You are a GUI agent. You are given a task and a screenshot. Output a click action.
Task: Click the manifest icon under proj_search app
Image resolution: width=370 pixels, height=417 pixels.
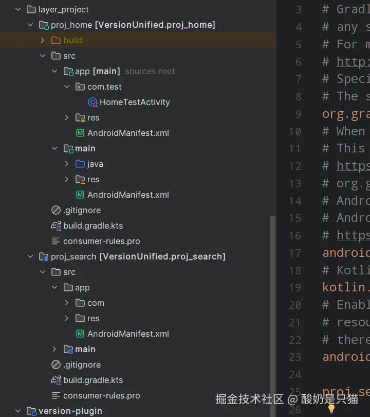[80, 334]
